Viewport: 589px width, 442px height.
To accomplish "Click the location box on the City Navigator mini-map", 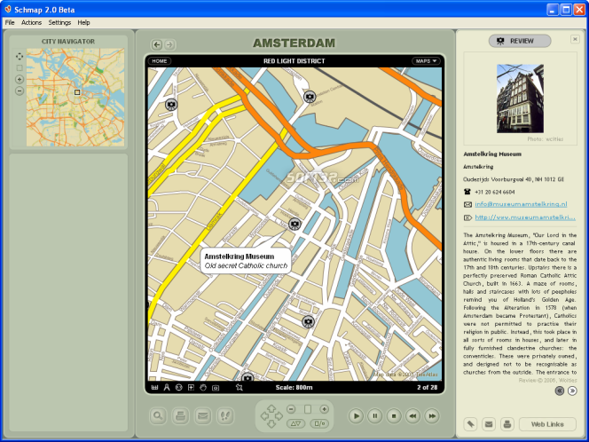I will click(77, 92).
